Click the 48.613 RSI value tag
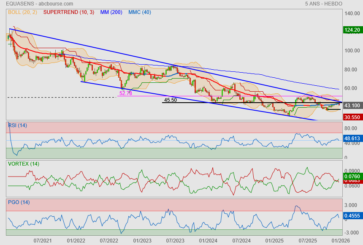Viewport: 363px width, 245px height. [x=352, y=138]
